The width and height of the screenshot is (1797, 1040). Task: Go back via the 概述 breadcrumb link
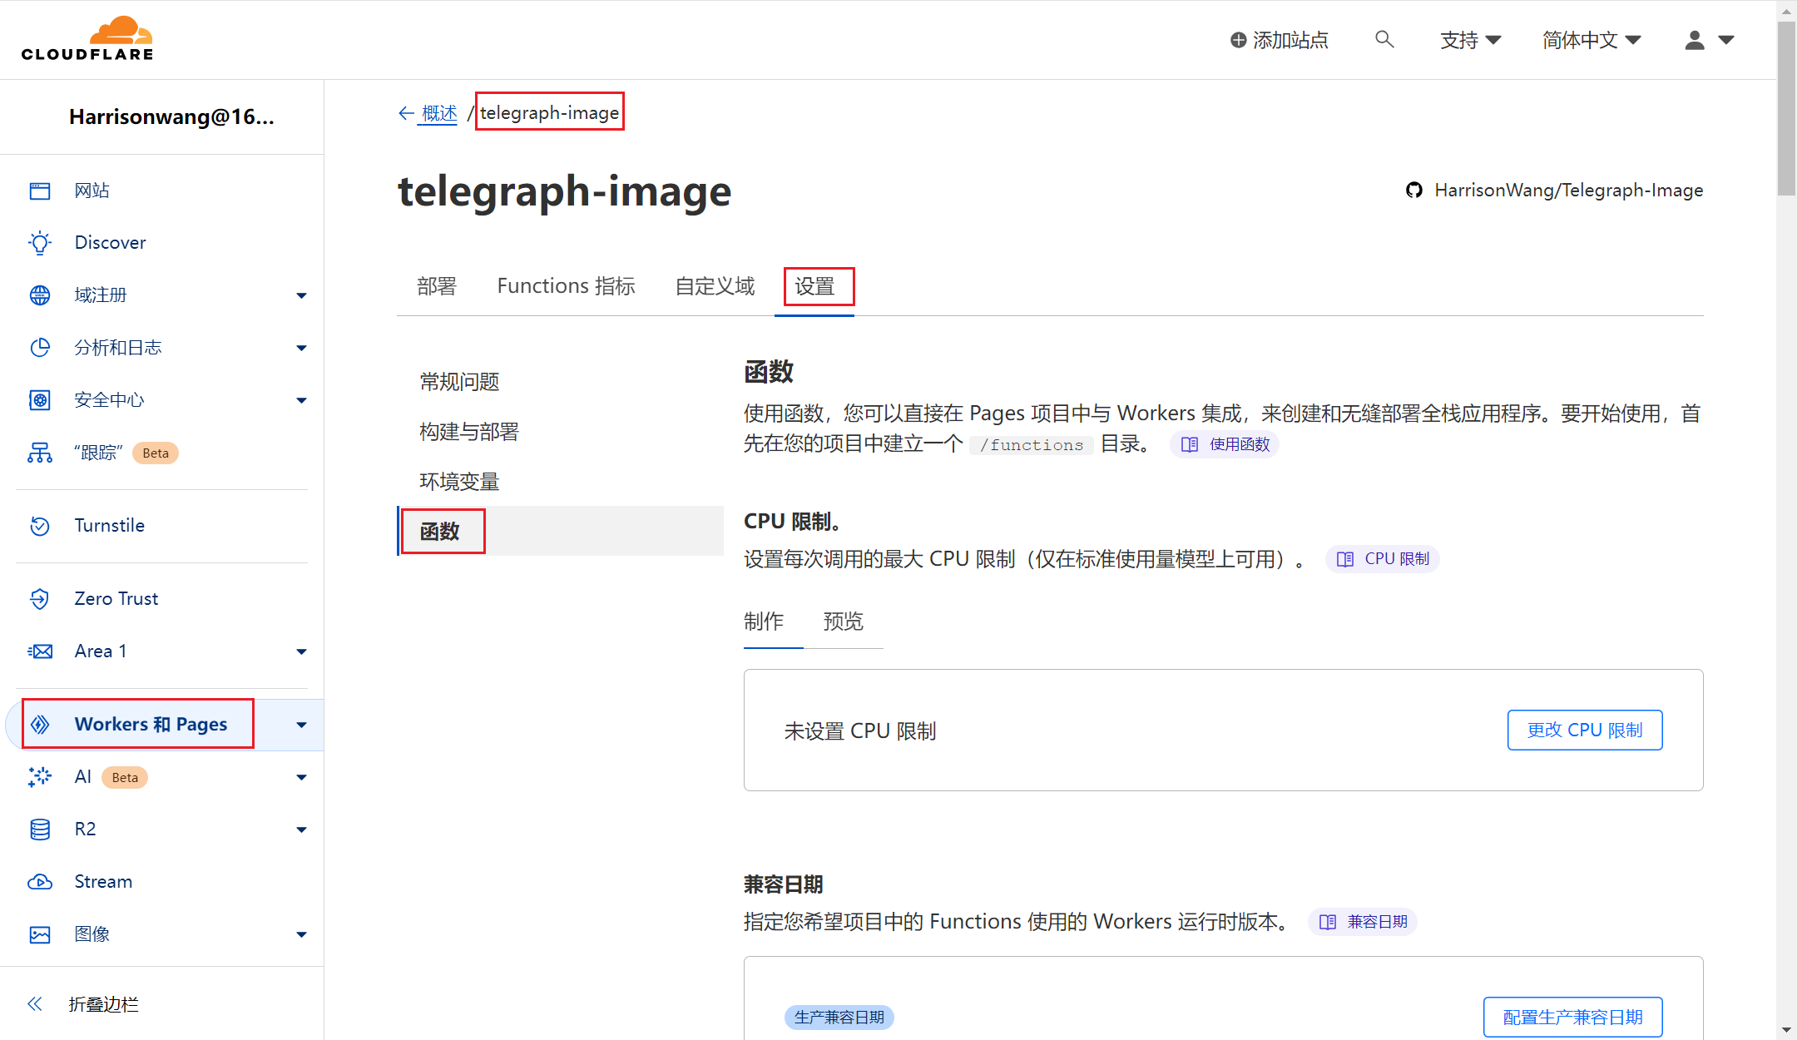click(438, 113)
